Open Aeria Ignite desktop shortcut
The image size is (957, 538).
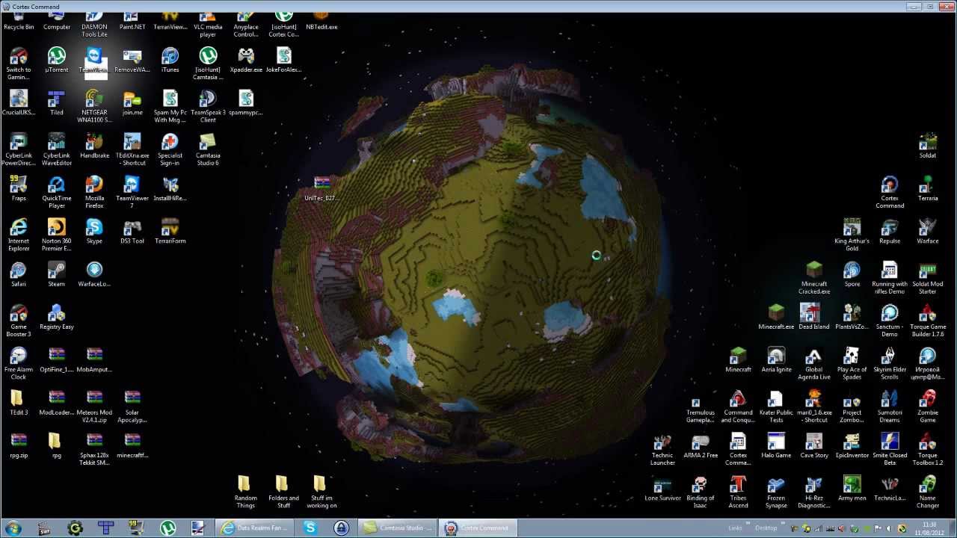776,359
